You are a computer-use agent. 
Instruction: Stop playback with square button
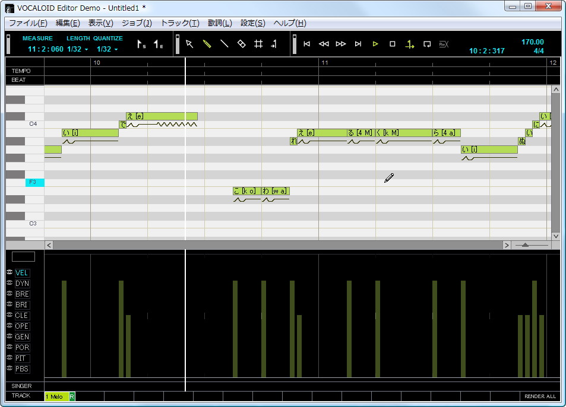pyautogui.click(x=393, y=44)
